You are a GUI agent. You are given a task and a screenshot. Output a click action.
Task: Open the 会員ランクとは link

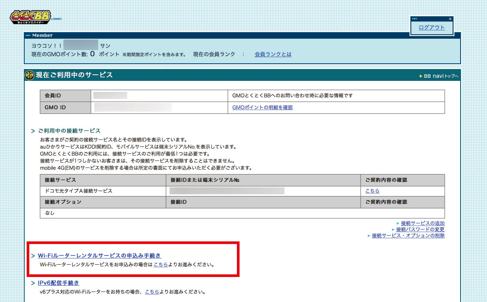pyautogui.click(x=273, y=54)
